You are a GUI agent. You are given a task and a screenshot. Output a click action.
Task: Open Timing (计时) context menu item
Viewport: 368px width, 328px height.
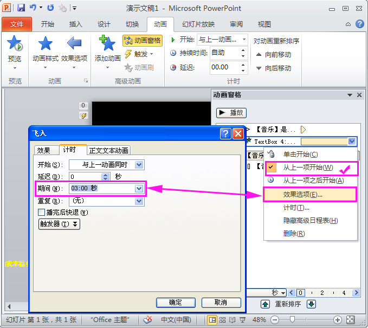(x=311, y=208)
